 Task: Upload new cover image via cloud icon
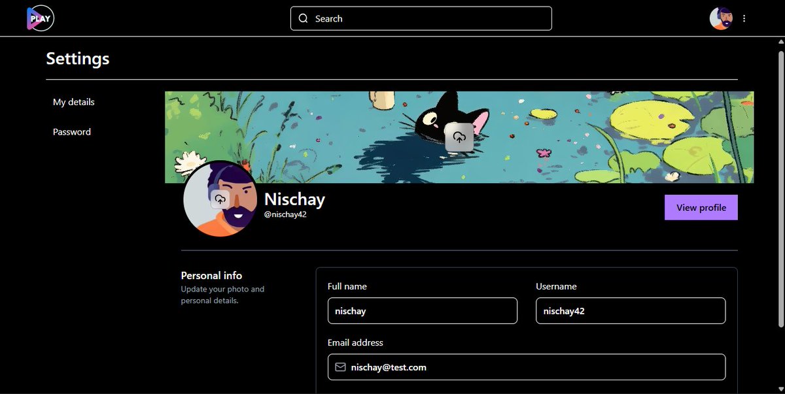[459, 137]
